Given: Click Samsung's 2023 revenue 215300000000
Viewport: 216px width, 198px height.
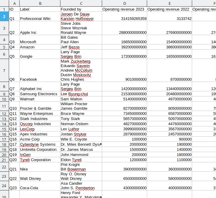Looking at the screenshot, I should 124,94.
